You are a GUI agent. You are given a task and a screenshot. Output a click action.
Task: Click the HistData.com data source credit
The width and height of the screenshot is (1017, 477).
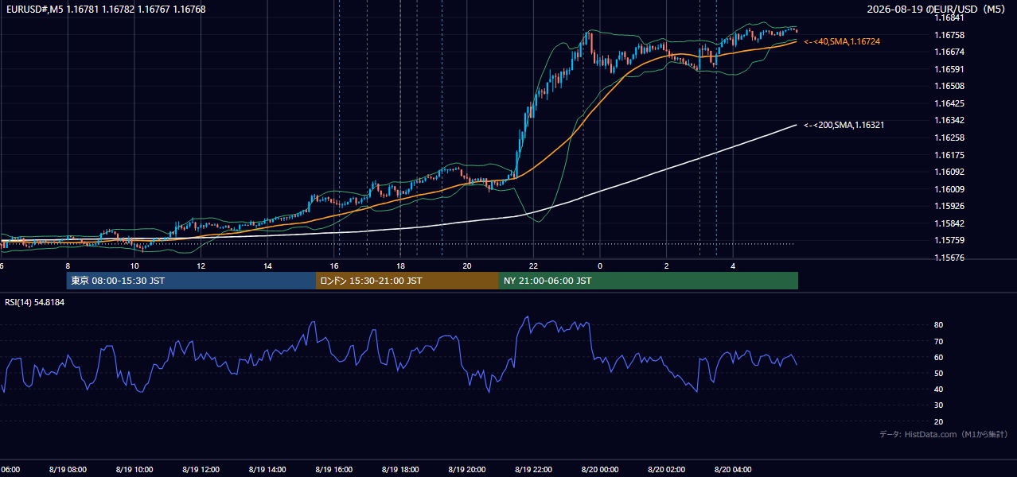click(x=944, y=434)
